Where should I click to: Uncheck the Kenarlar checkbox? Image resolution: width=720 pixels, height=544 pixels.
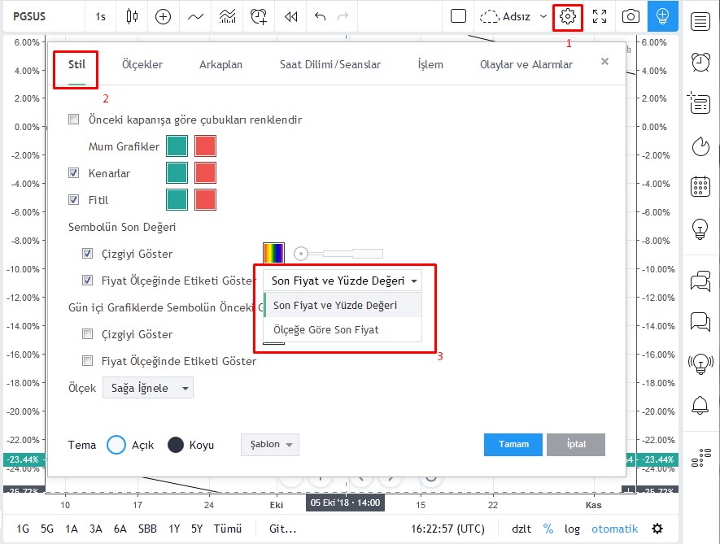(73, 173)
